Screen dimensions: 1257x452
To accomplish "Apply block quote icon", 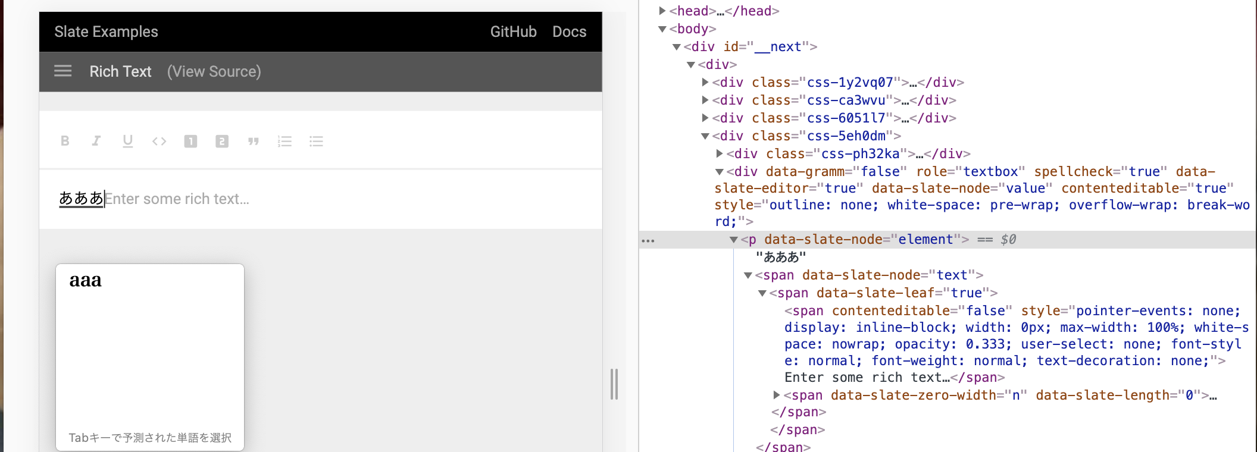I will (254, 141).
